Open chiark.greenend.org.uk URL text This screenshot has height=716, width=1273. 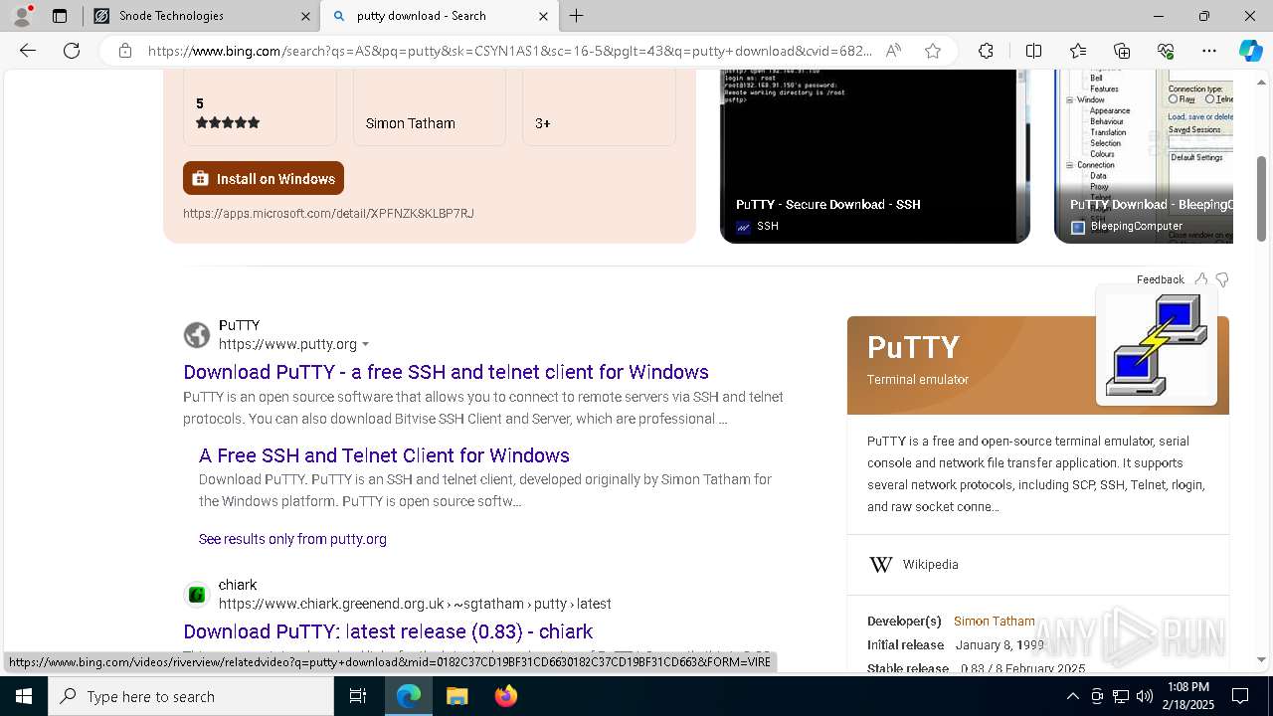click(x=415, y=604)
